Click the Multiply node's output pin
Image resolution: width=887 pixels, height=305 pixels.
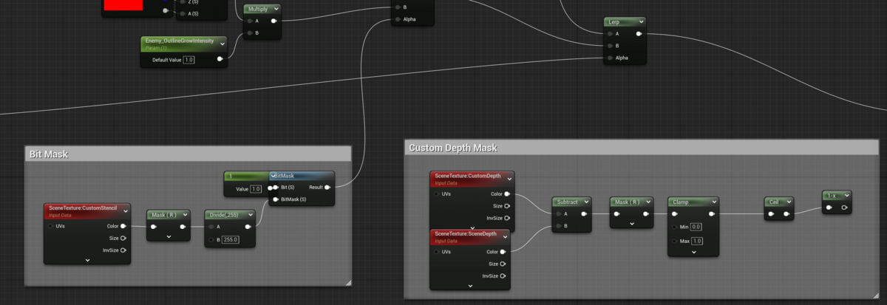(x=274, y=21)
